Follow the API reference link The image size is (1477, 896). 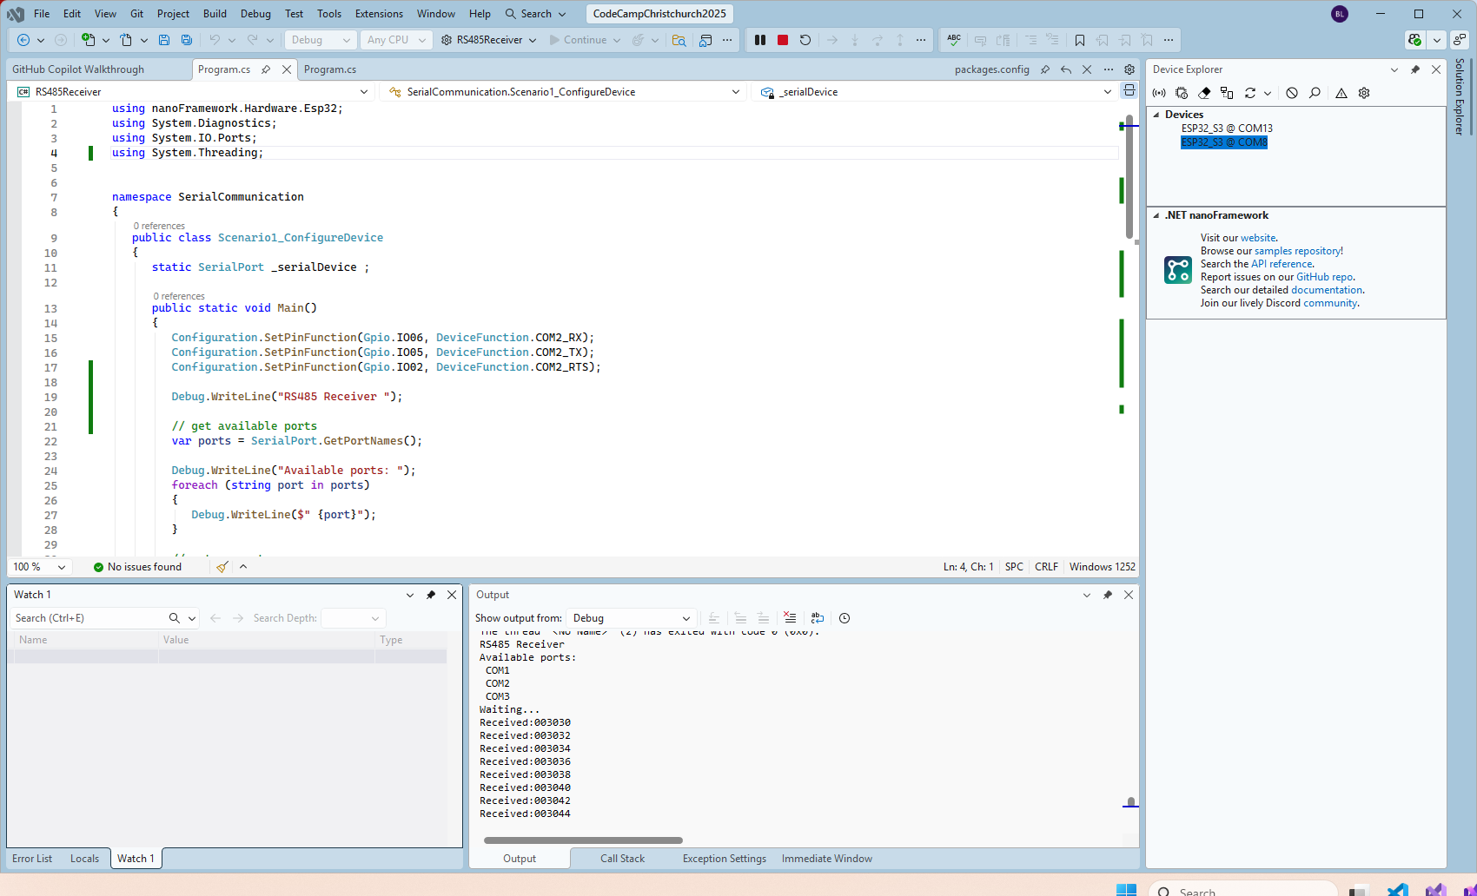tap(1282, 264)
